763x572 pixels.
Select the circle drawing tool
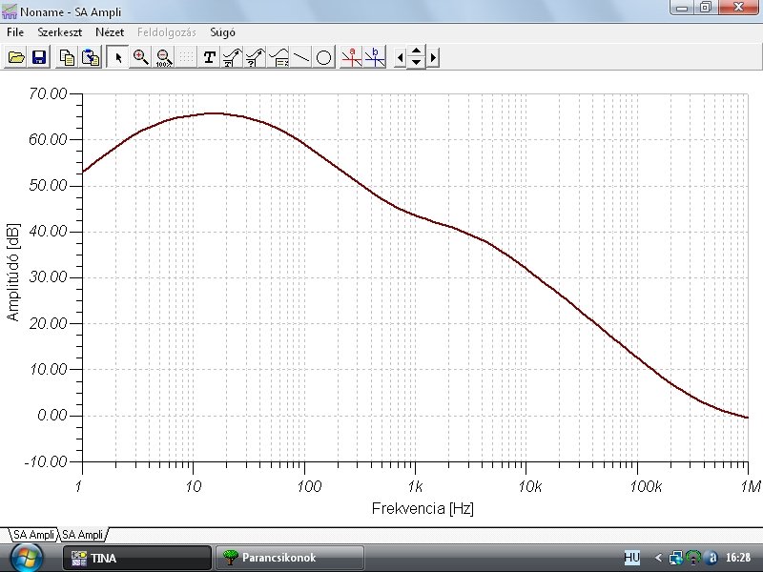tap(324, 57)
